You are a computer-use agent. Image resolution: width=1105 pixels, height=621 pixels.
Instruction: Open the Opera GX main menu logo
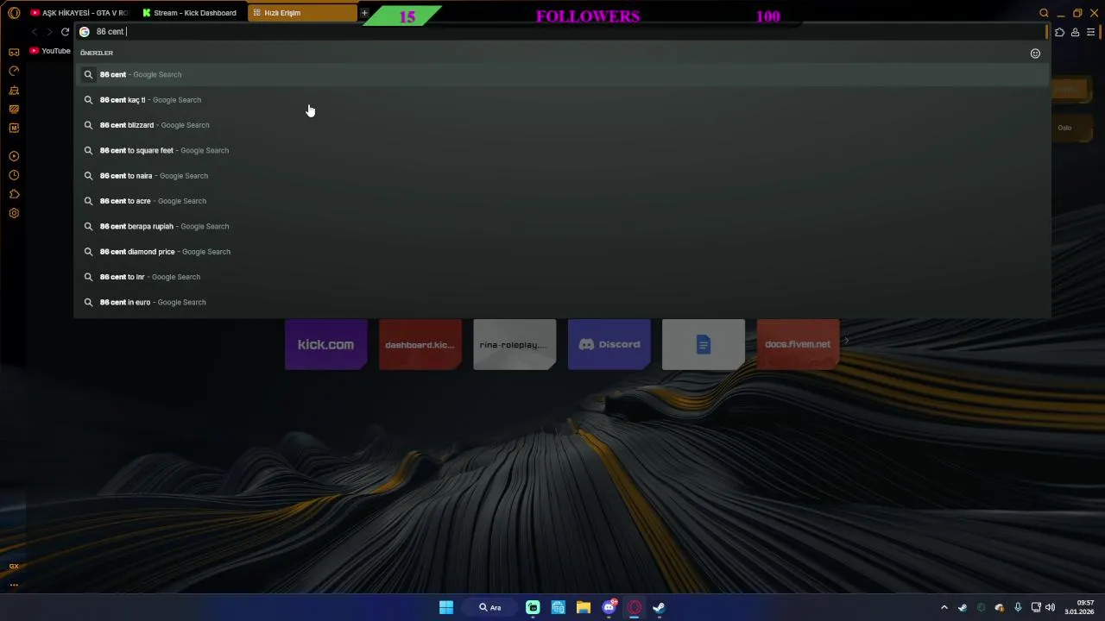pos(14,13)
